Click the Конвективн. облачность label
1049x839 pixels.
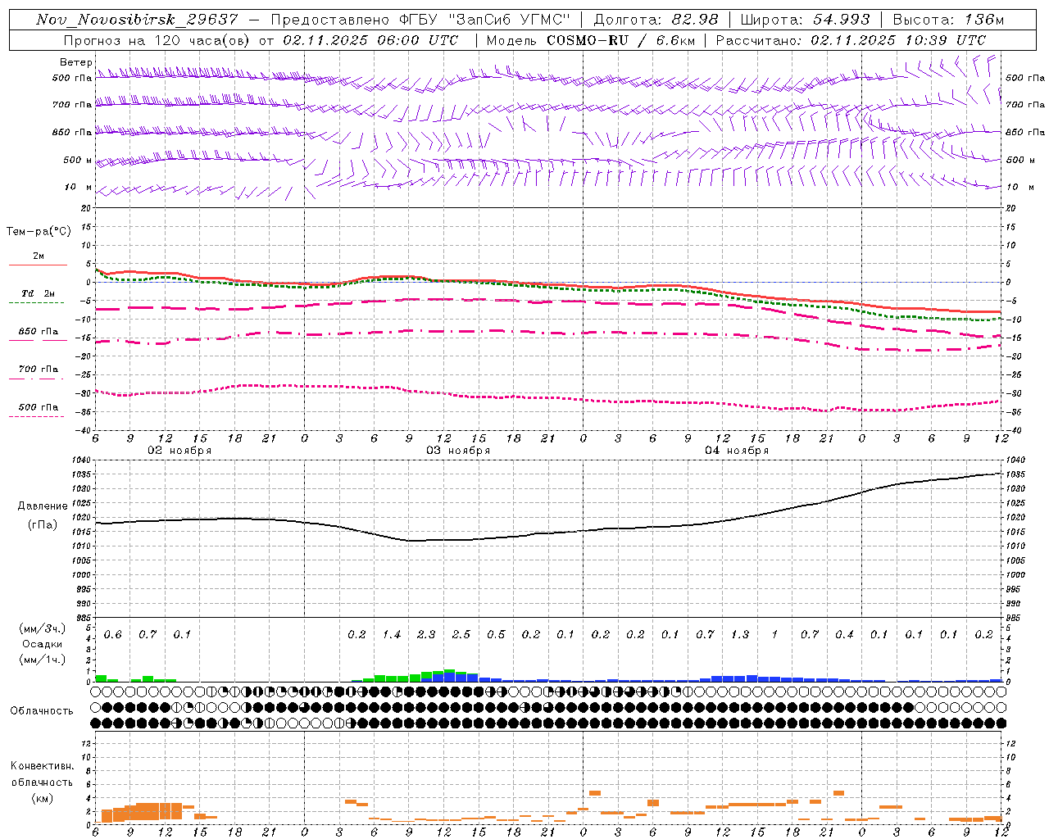click(42, 773)
